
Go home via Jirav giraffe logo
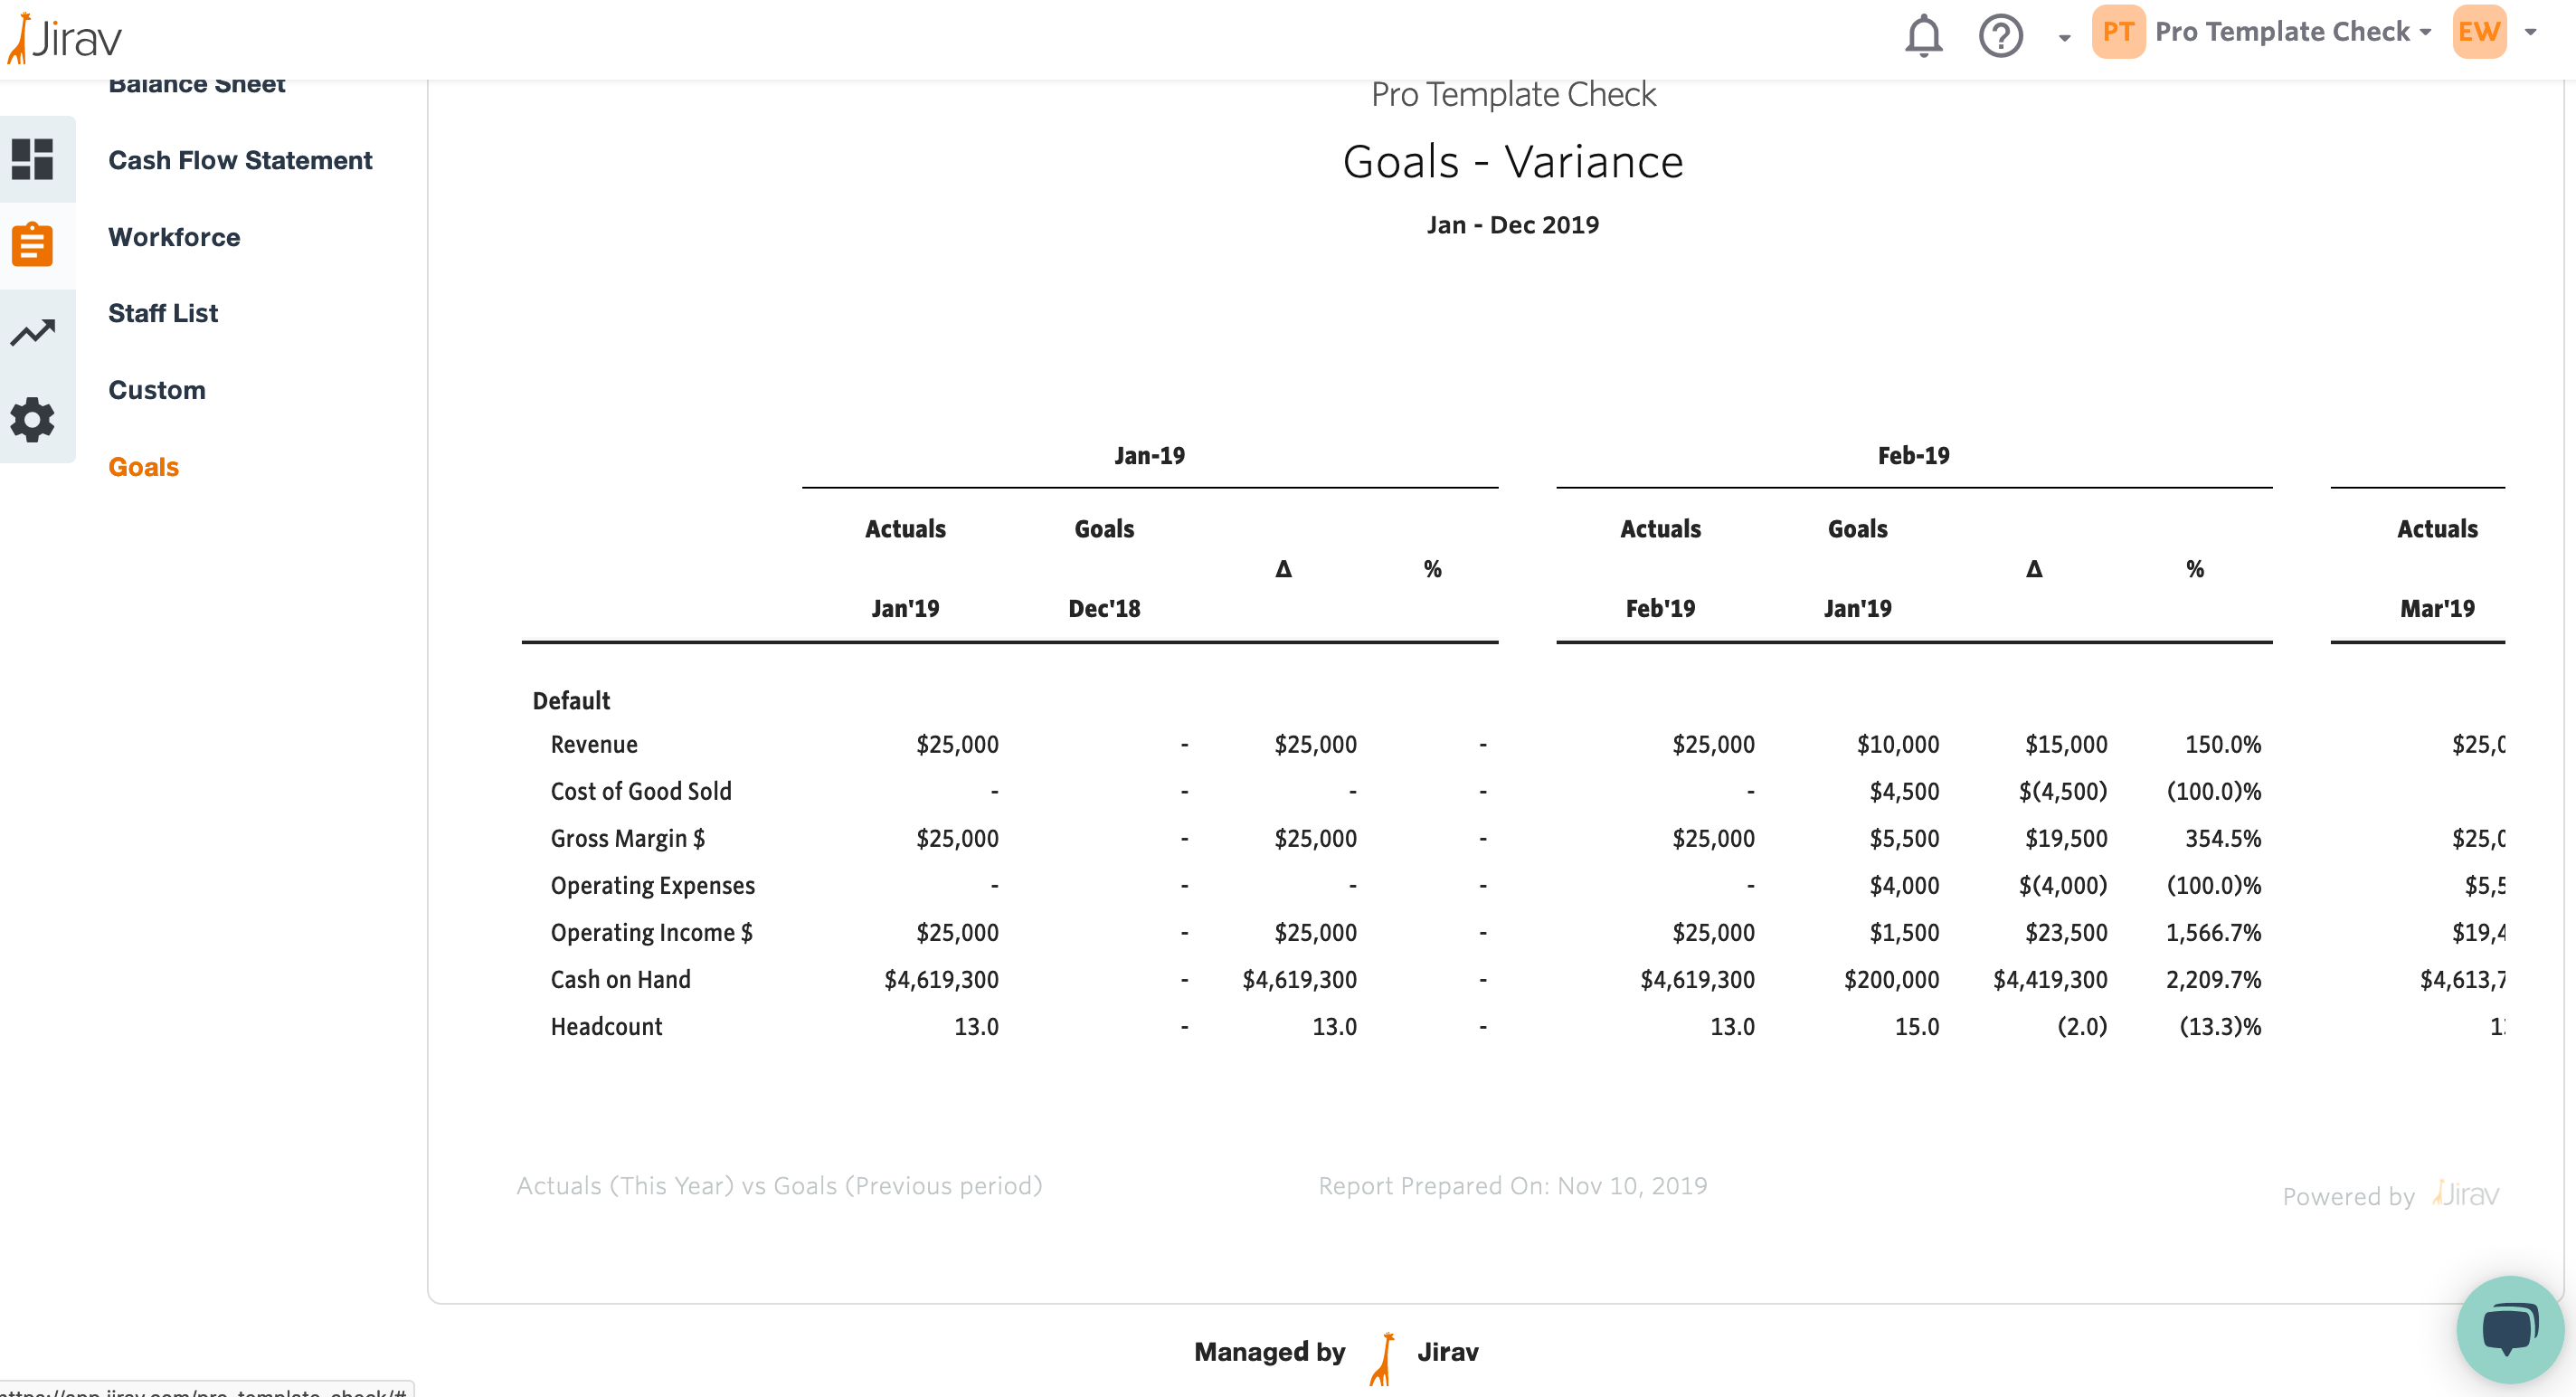(64, 38)
